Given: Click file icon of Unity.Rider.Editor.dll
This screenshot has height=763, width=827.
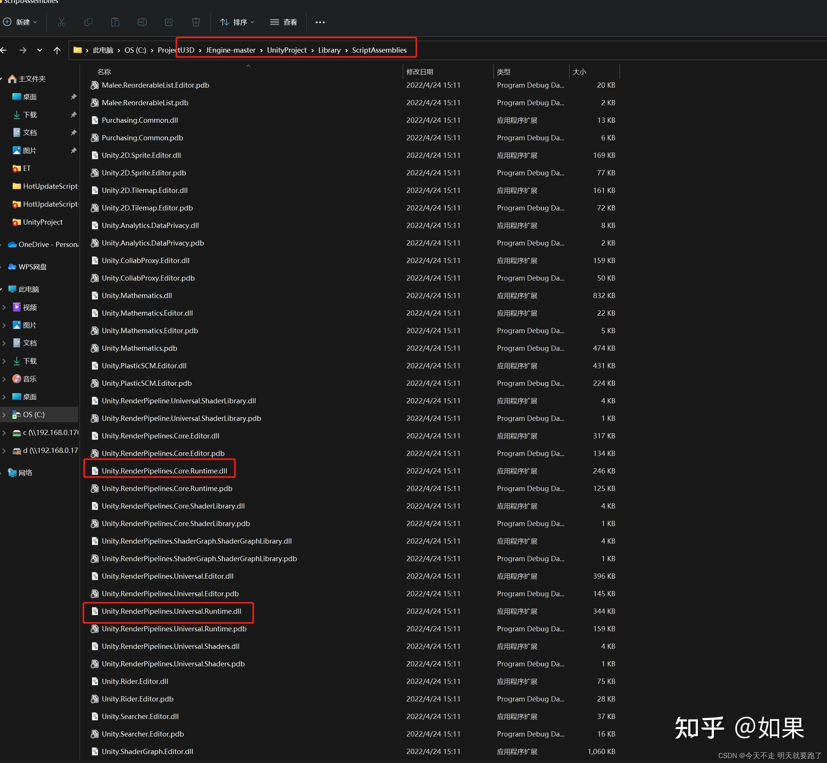Looking at the screenshot, I should [94, 681].
